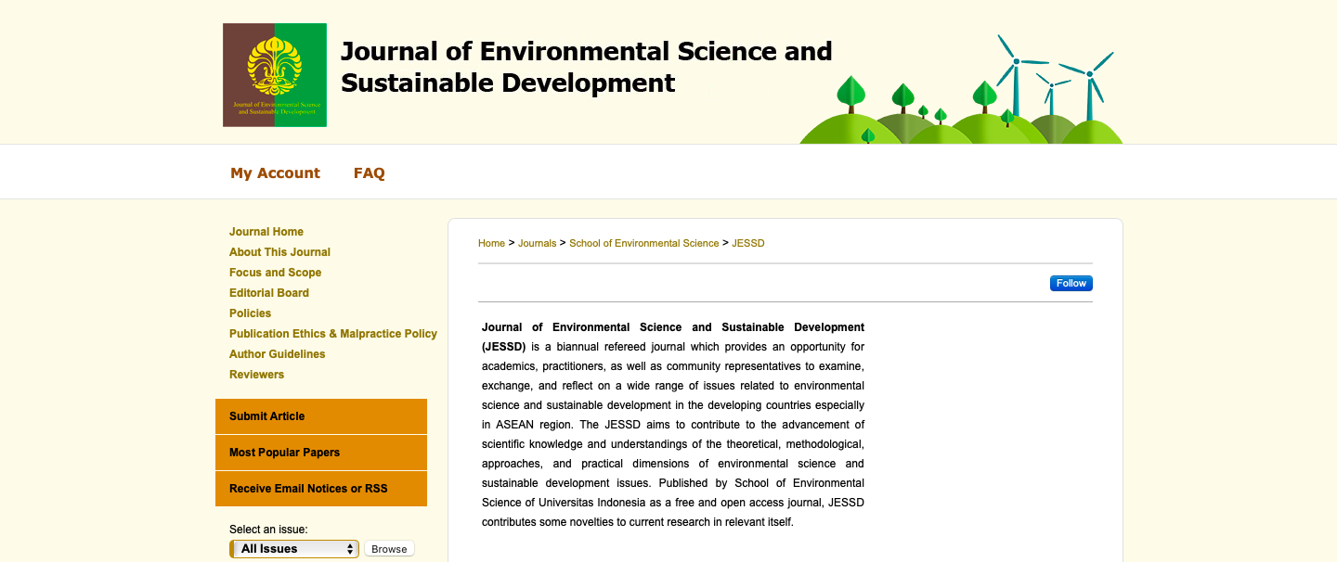Open the My Account page
The width and height of the screenshot is (1337, 562).
coord(275,172)
